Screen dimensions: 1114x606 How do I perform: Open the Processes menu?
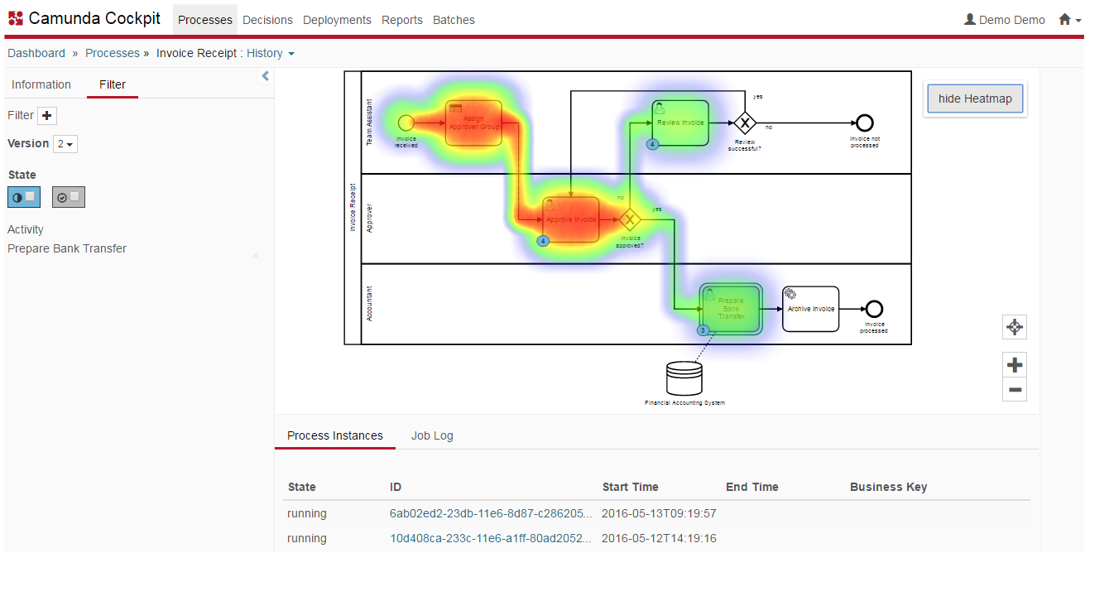coord(205,20)
